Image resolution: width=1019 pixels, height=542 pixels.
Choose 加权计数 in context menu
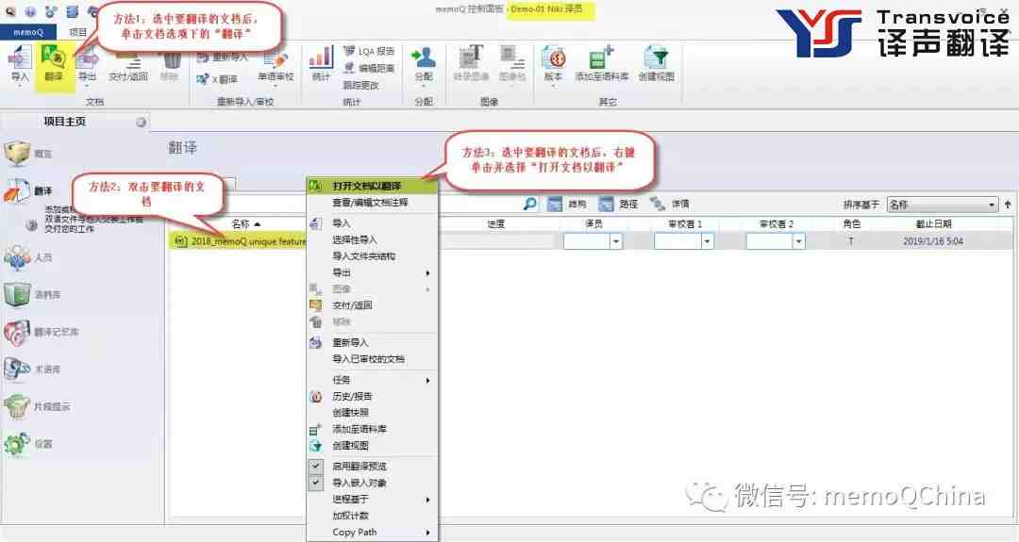click(373, 516)
